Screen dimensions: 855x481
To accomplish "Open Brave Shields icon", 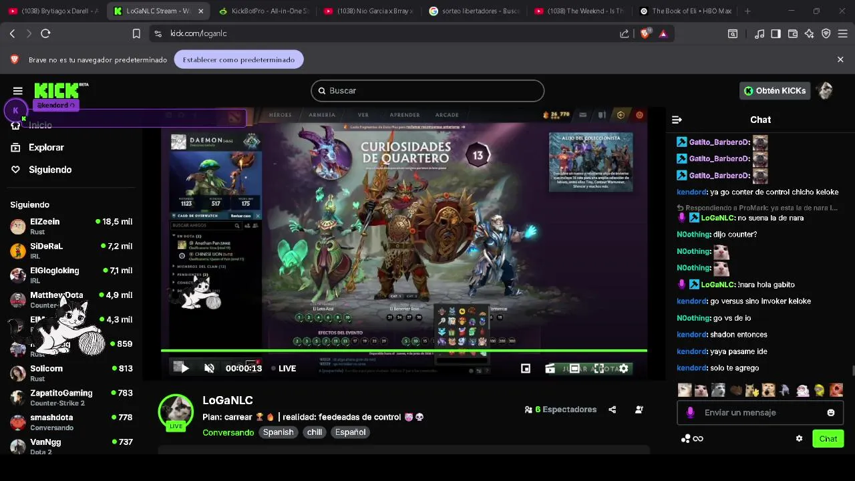I will 645,33.
